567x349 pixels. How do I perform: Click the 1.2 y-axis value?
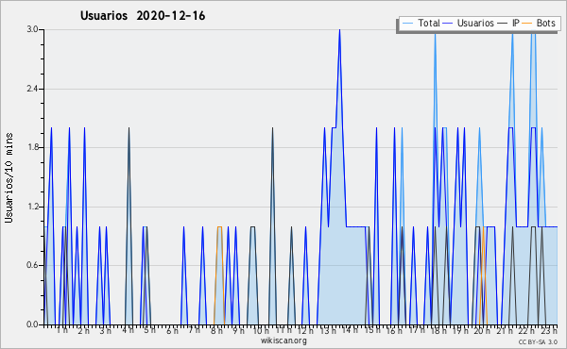32,207
